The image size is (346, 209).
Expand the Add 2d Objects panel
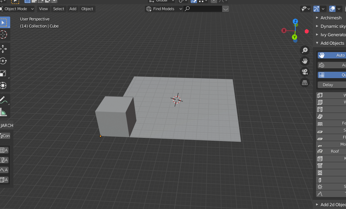click(x=331, y=204)
